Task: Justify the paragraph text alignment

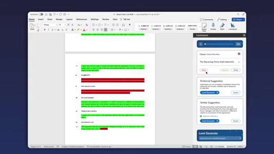Action: point(106,30)
